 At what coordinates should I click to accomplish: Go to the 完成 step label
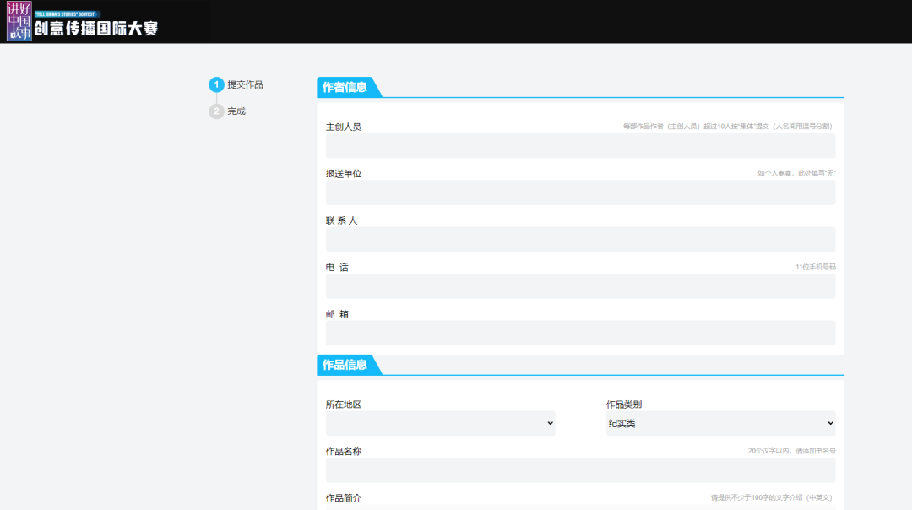point(236,111)
